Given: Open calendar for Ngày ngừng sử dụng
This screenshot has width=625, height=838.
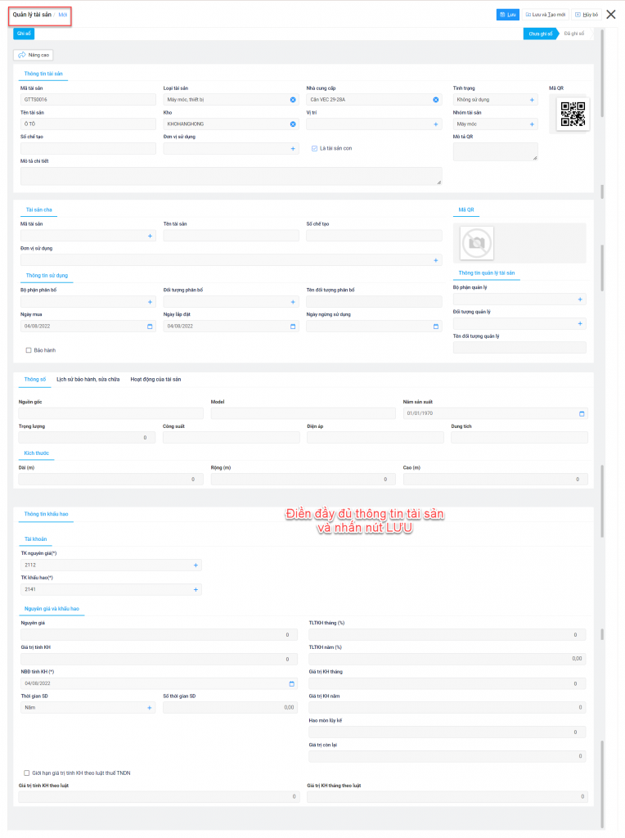Looking at the screenshot, I should (436, 327).
